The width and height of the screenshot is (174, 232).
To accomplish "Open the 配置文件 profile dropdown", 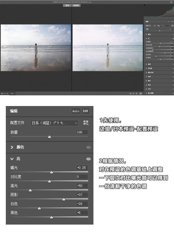I will coord(54,123).
